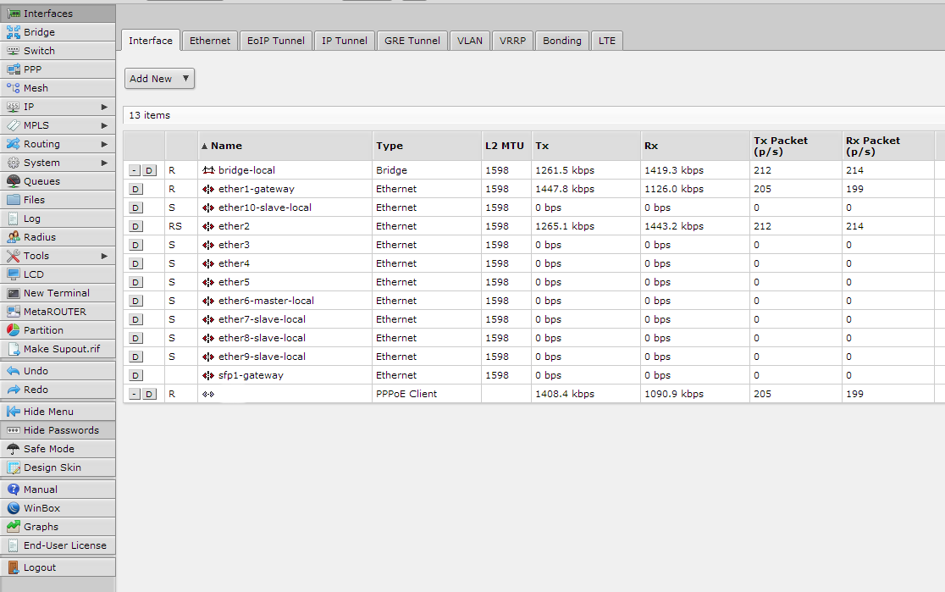The height and width of the screenshot is (592, 945).
Task: Open ether9-slave-local interface details
Action: pyautogui.click(x=262, y=357)
